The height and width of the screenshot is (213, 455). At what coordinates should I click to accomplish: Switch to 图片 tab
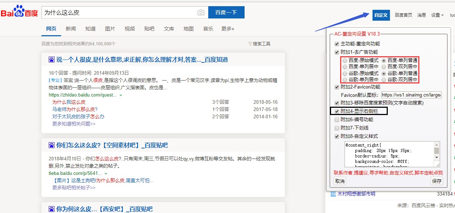point(110,29)
